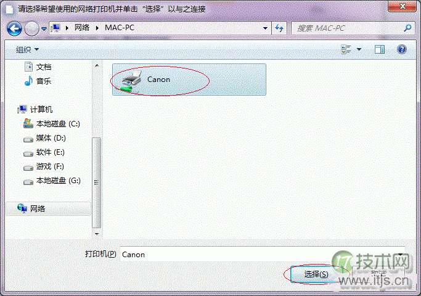Click the help question mark icon
This screenshot has width=421, height=296.
pos(402,49)
